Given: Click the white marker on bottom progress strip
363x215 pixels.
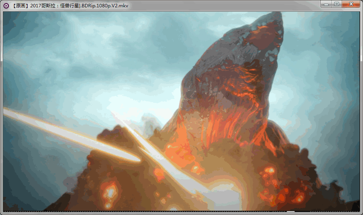Looking at the screenshot, I should [x=291, y=212].
